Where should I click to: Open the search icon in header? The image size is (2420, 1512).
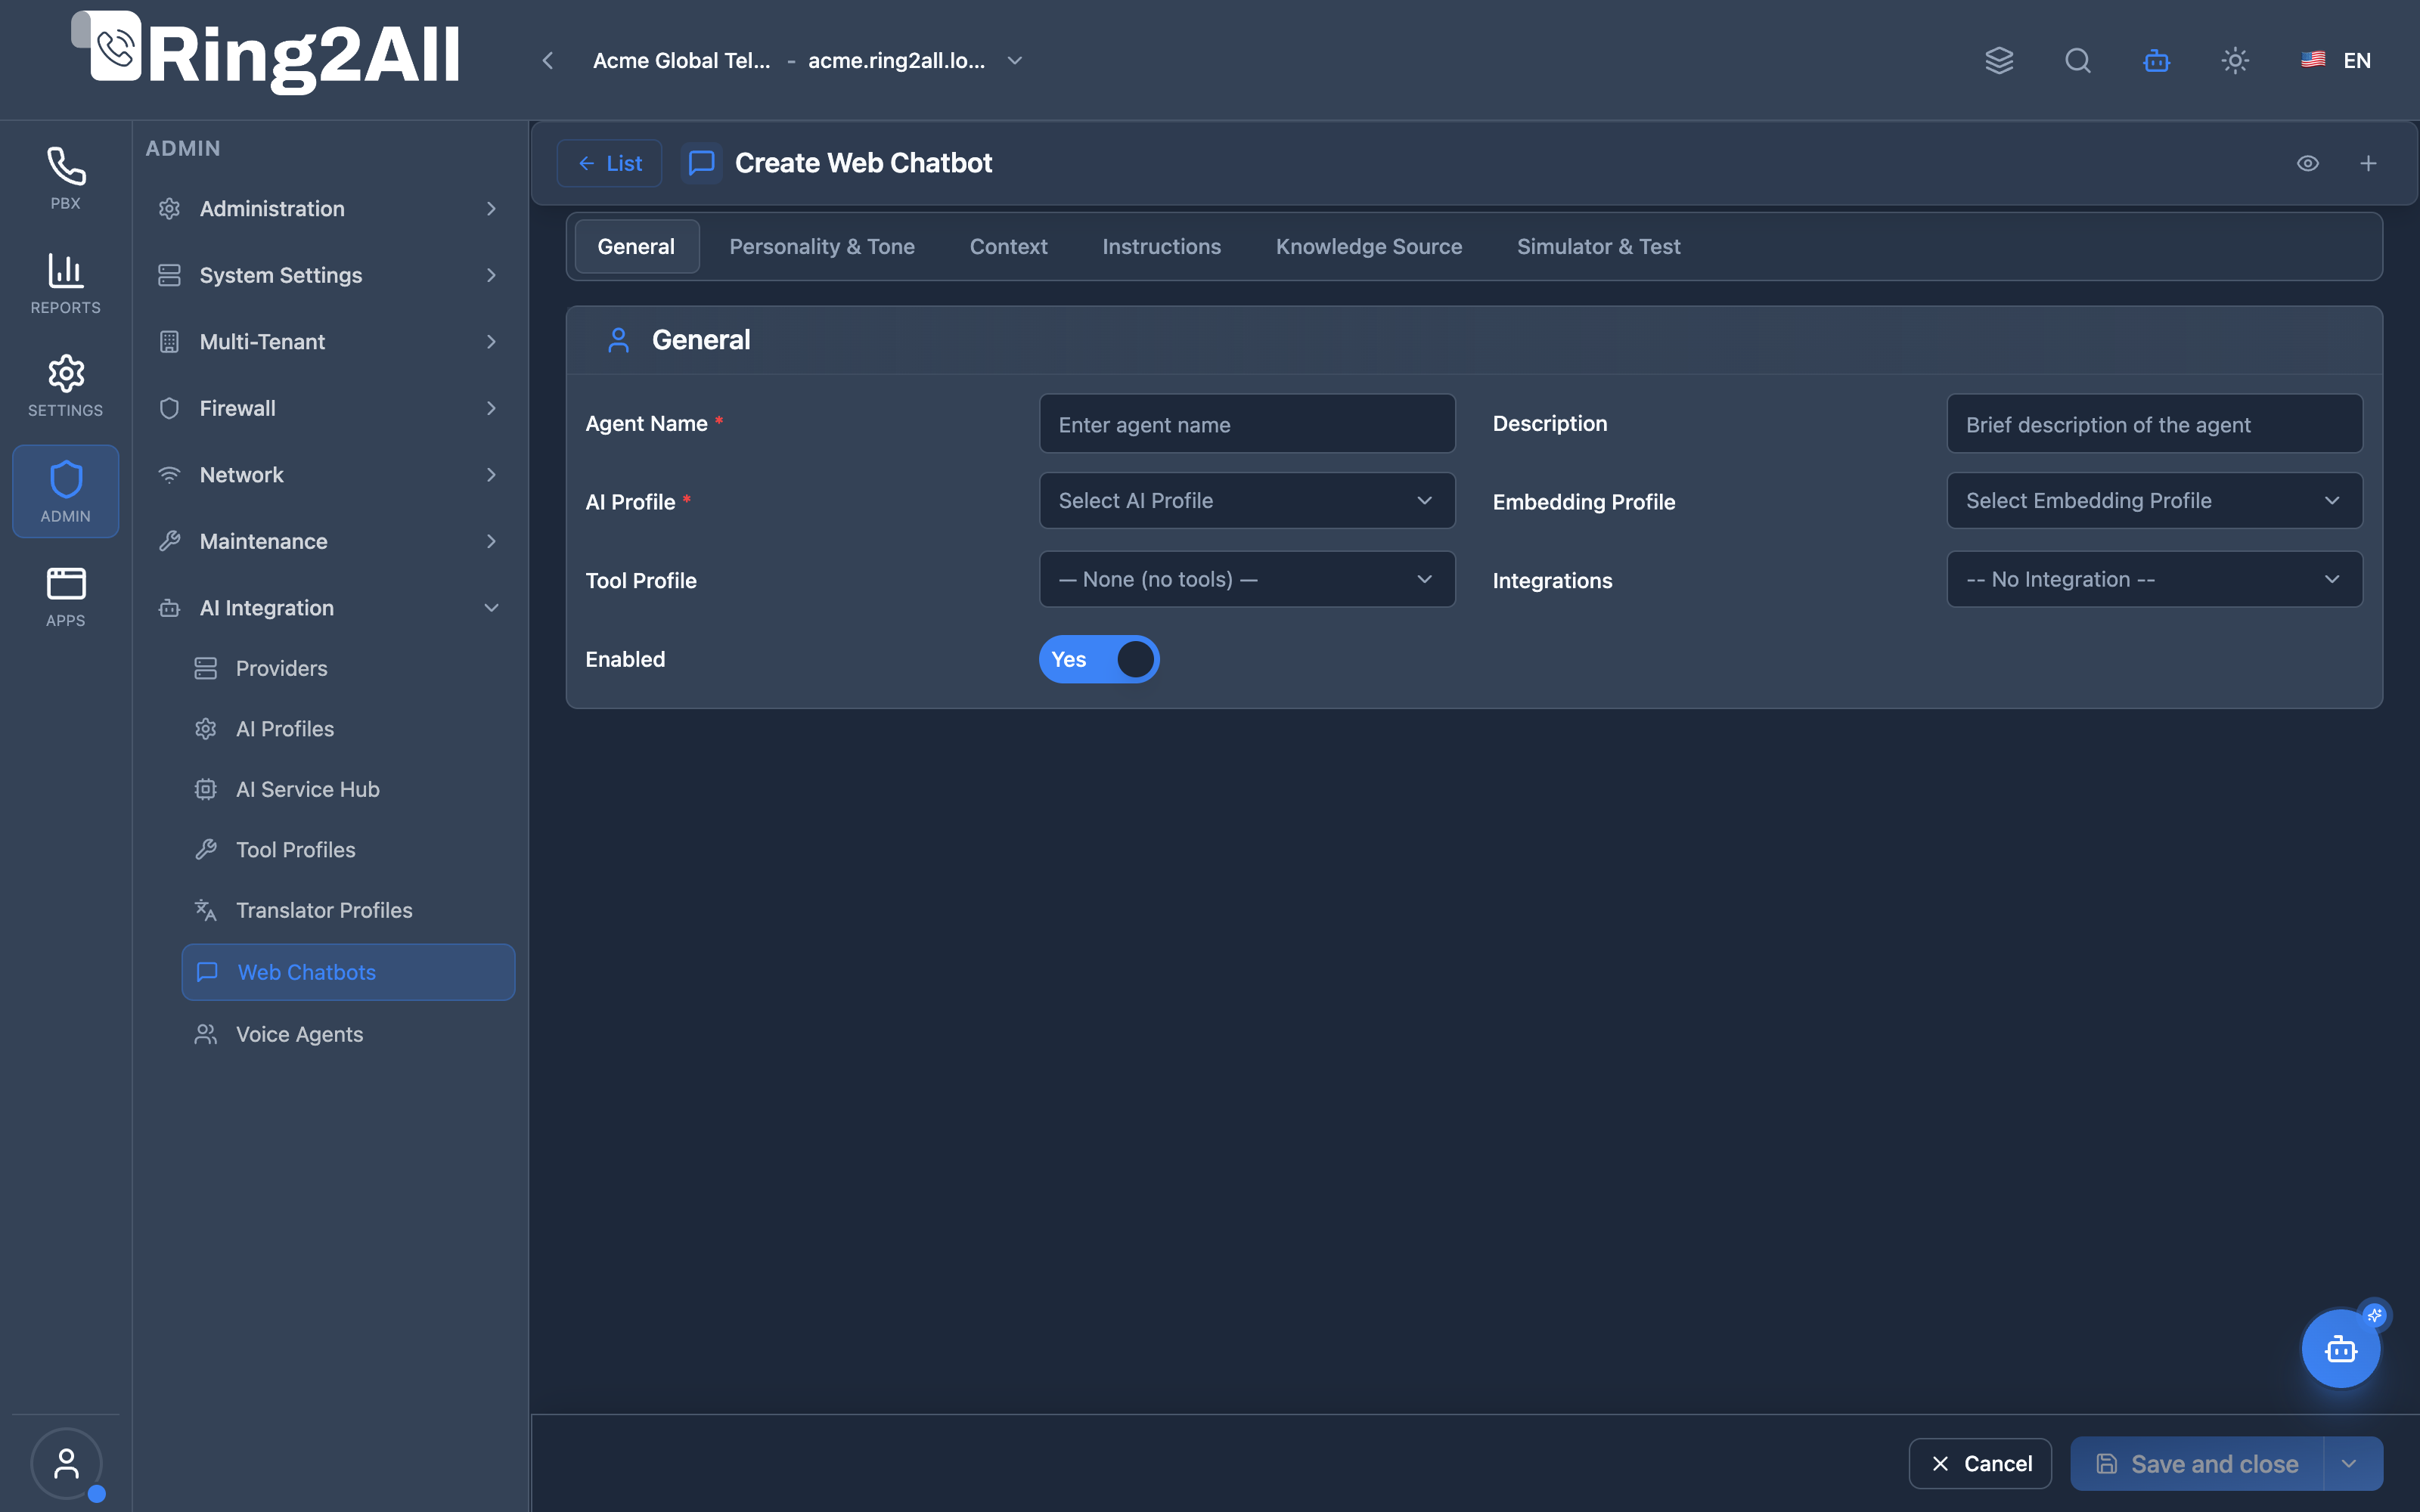coord(2077,60)
